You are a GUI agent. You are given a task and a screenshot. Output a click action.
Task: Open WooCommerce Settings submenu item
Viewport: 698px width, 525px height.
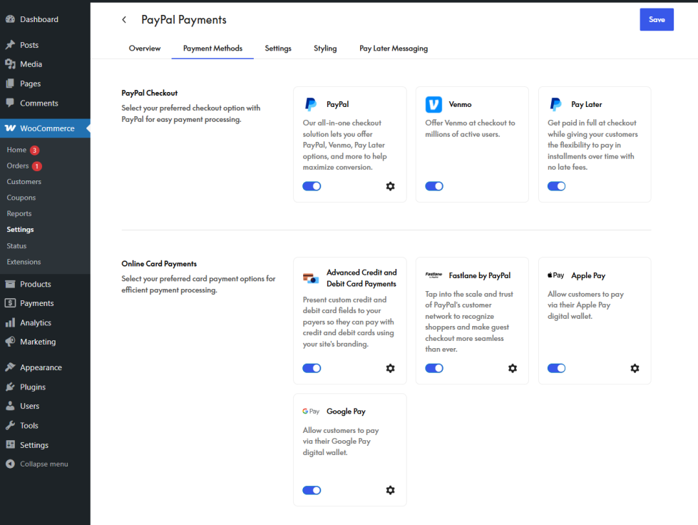click(x=20, y=229)
